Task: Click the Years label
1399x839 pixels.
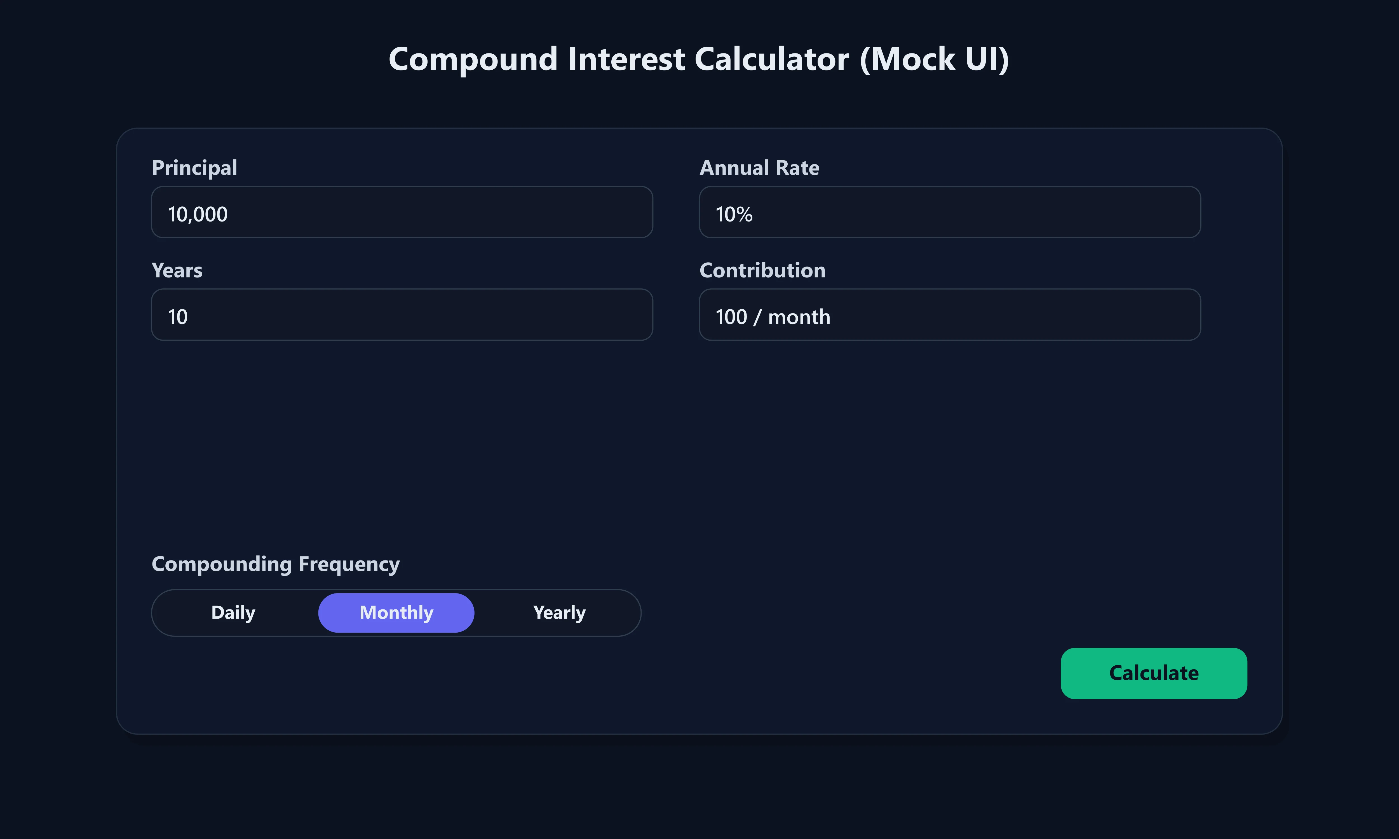Action: pyautogui.click(x=177, y=270)
